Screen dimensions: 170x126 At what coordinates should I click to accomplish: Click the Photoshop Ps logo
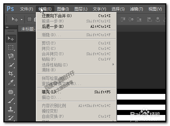pos(10,9)
